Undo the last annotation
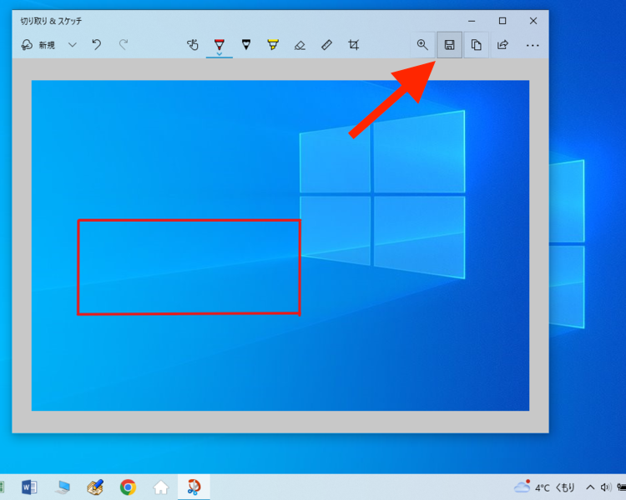 (x=97, y=45)
